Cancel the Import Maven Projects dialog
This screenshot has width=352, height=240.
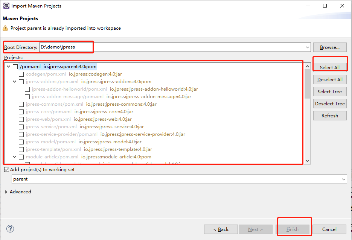tap(329, 229)
